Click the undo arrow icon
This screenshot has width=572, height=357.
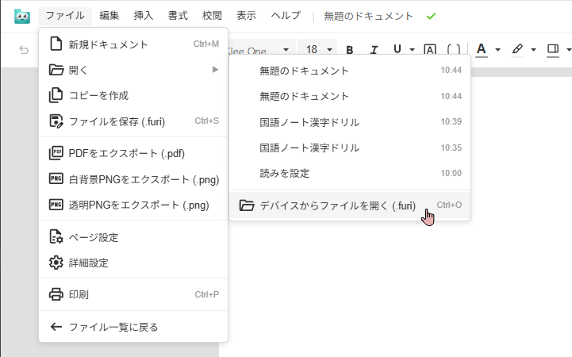(24, 50)
